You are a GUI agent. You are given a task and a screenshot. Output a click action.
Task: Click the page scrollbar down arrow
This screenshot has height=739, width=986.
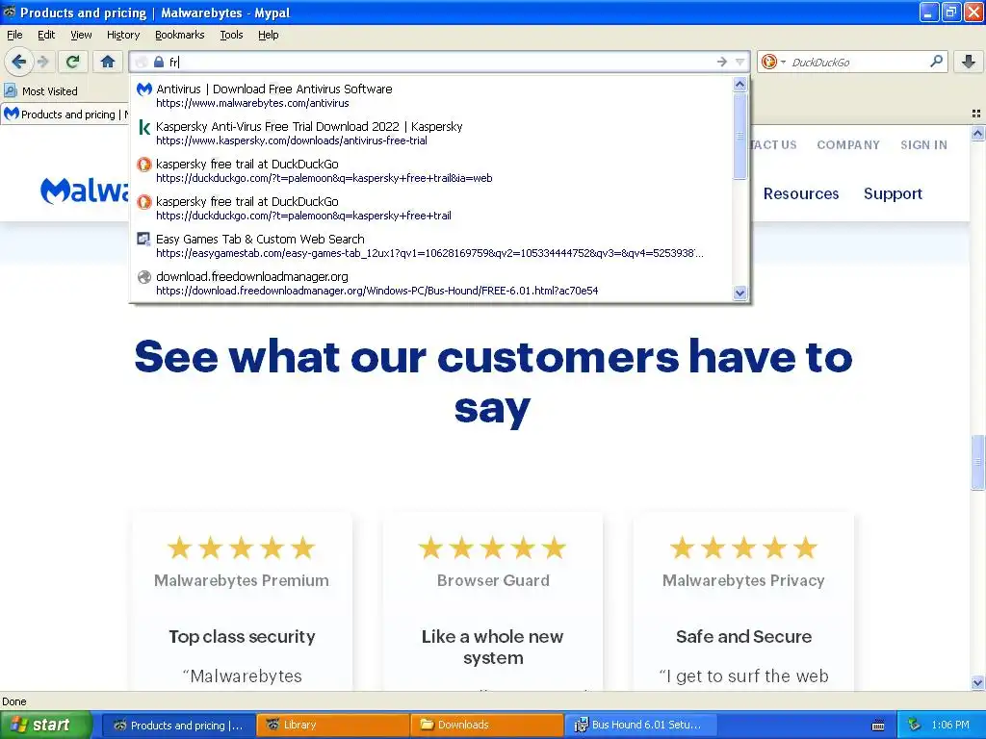pos(978,683)
